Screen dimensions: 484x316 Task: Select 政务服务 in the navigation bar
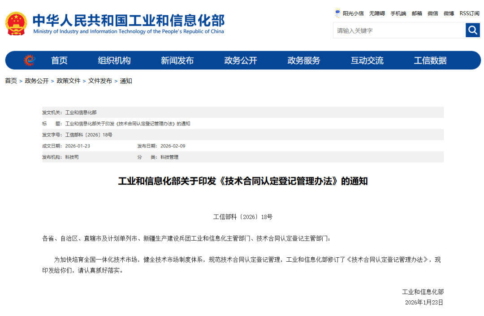point(304,61)
